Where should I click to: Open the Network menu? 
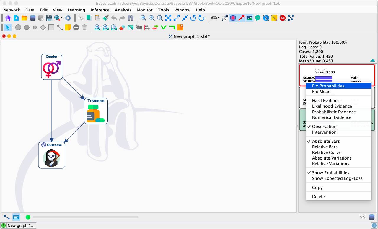point(12,10)
